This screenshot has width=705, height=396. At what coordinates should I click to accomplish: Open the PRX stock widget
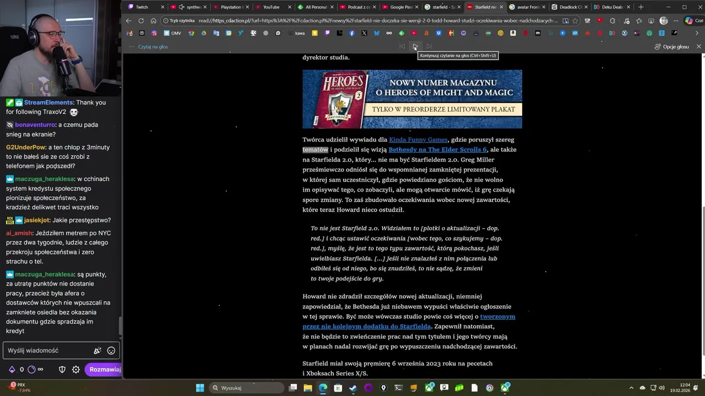19,388
